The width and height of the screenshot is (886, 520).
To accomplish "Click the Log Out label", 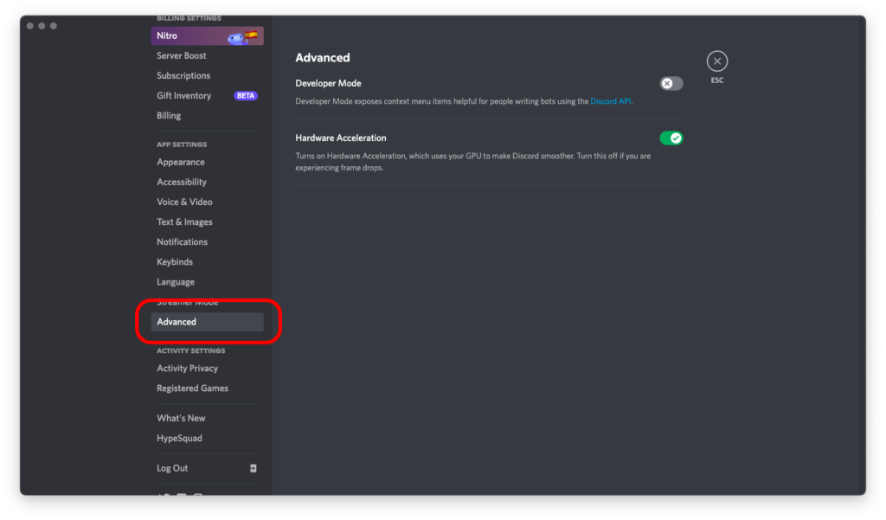I will tap(172, 468).
